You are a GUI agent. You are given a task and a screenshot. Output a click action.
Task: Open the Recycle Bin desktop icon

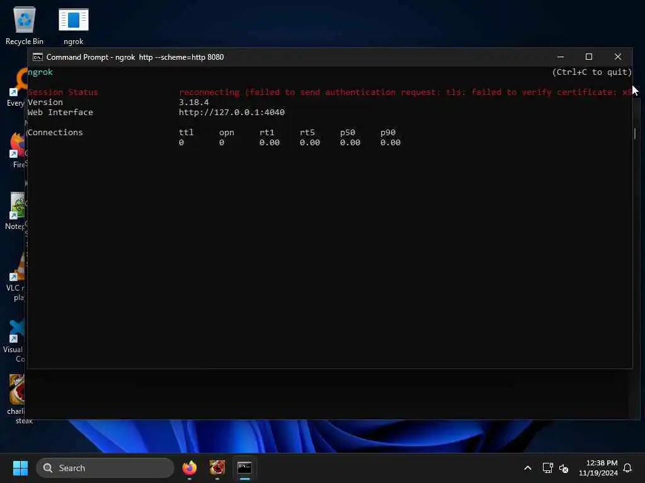click(25, 26)
